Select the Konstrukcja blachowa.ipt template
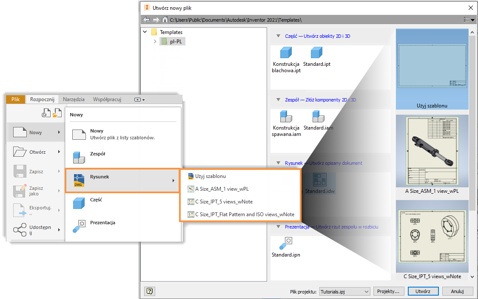478x299 pixels. coord(286,60)
